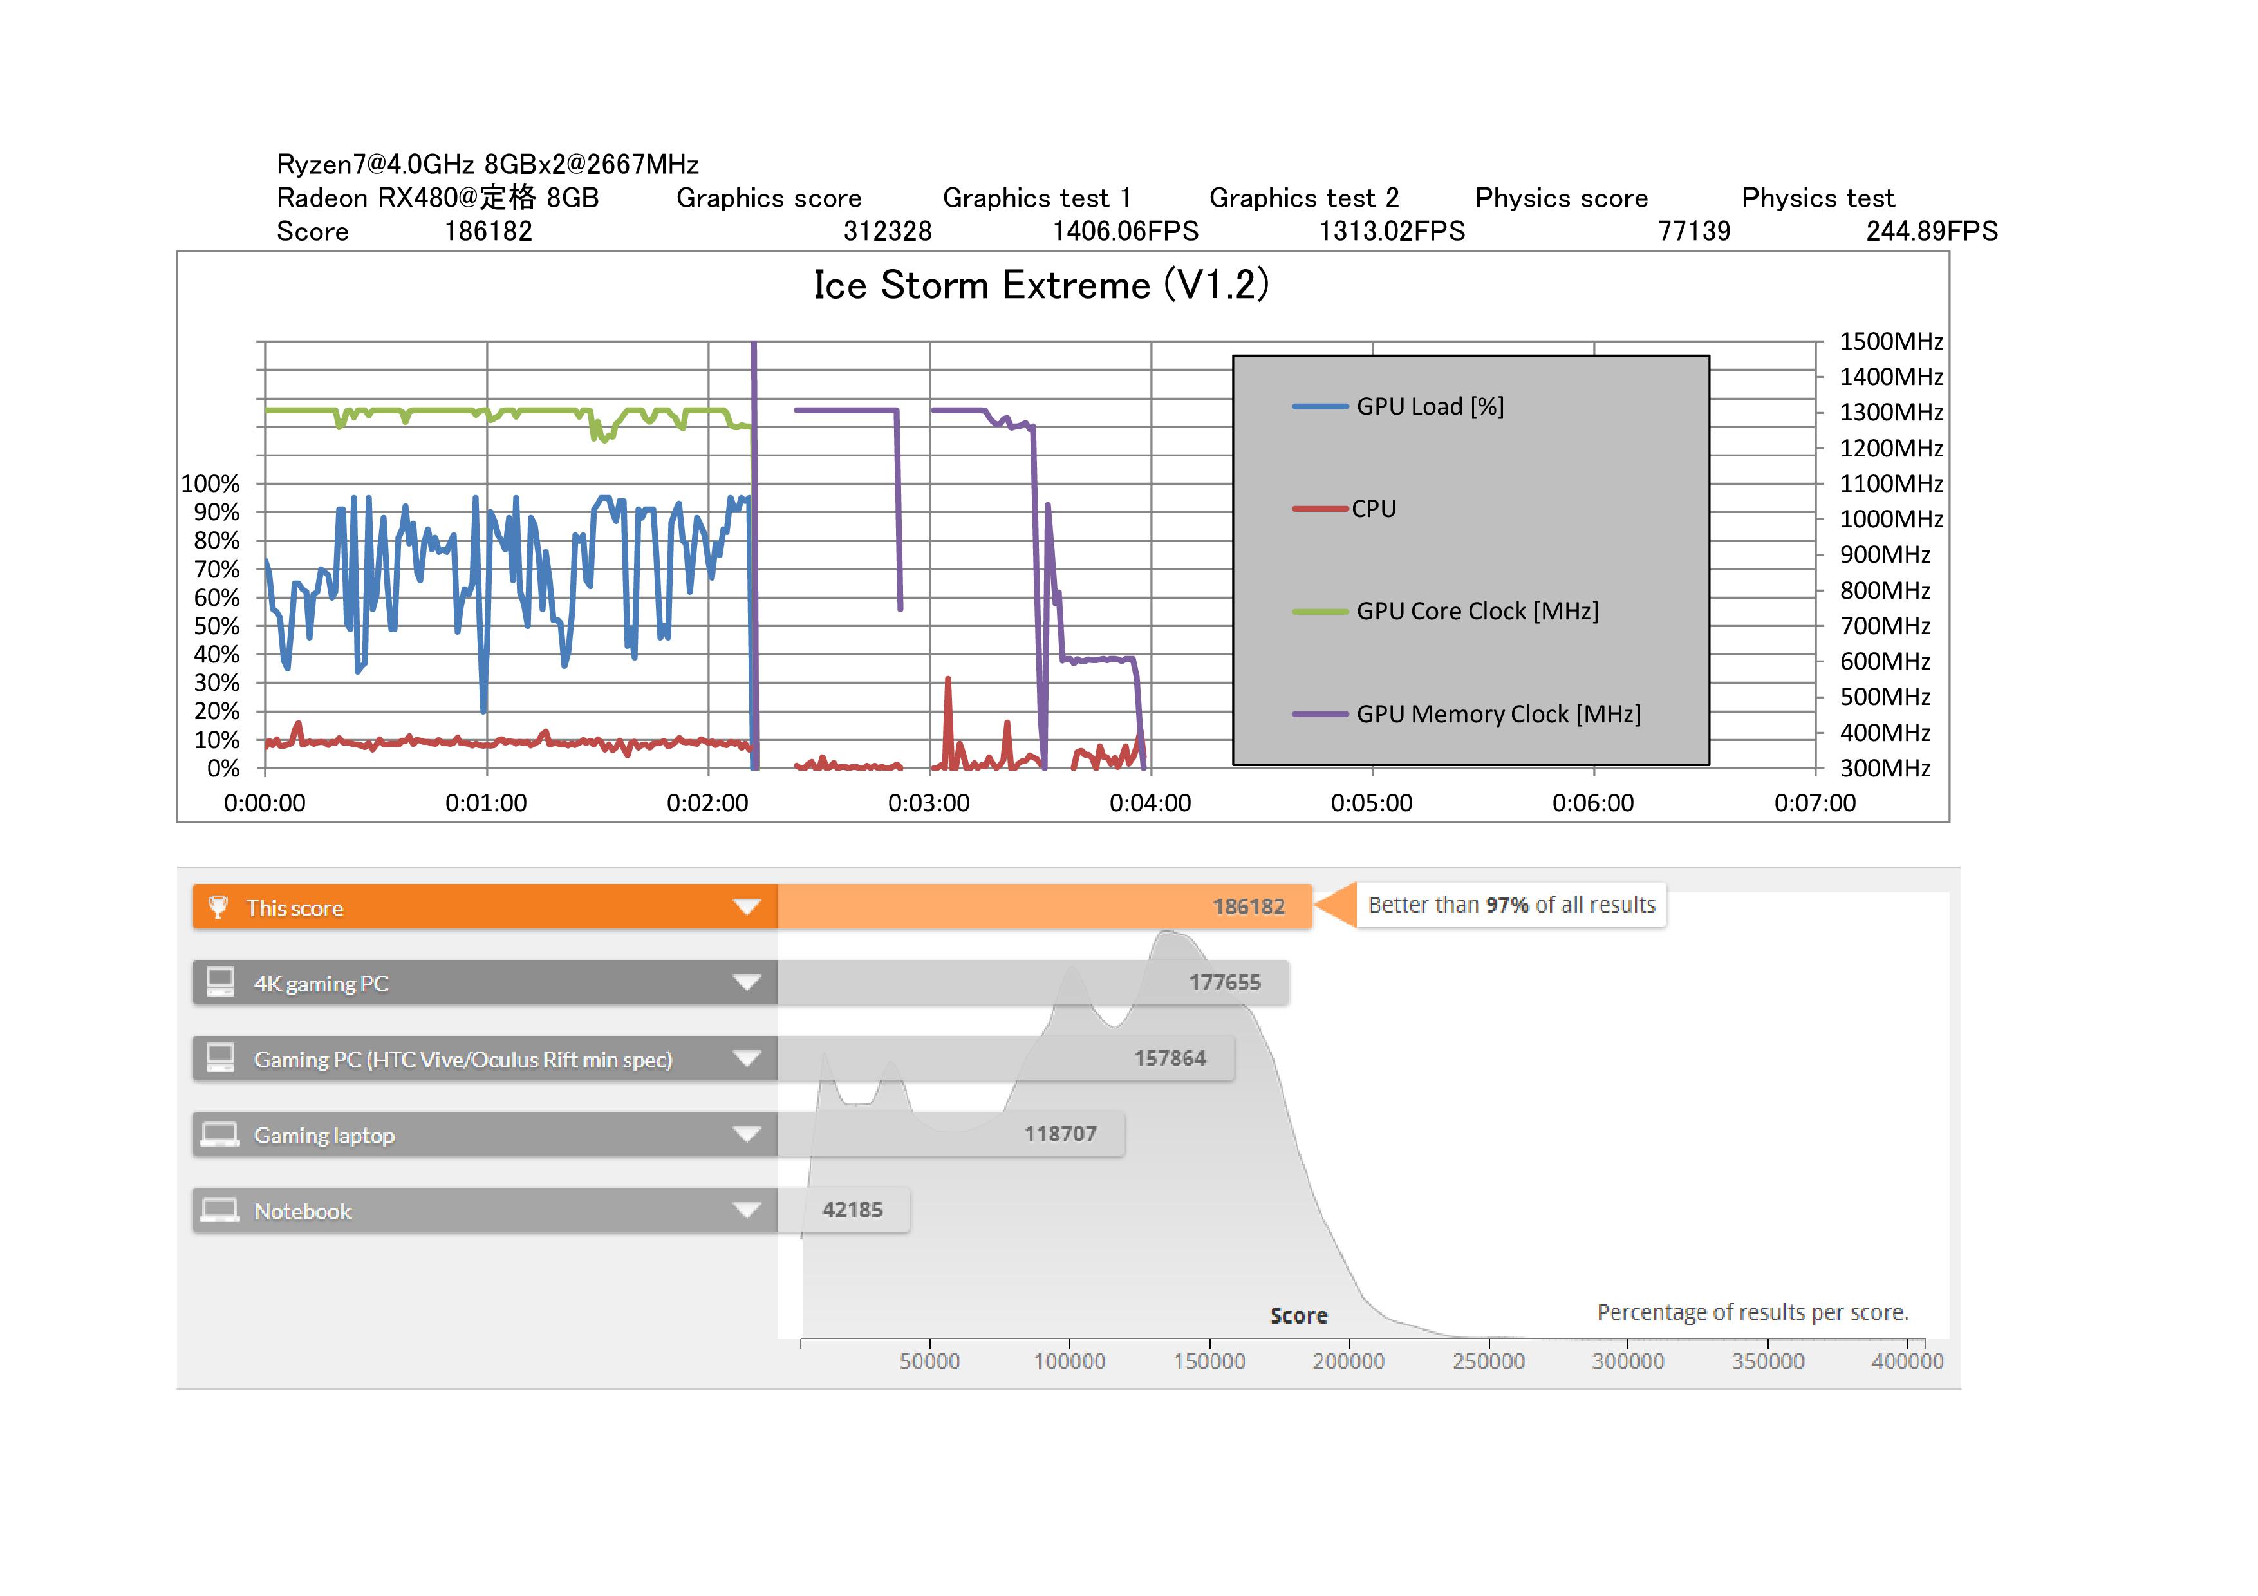2258x1596 pixels.
Task: Click the desktop icon beside Gaming PC HTC Vive
Action: [x=220, y=1058]
